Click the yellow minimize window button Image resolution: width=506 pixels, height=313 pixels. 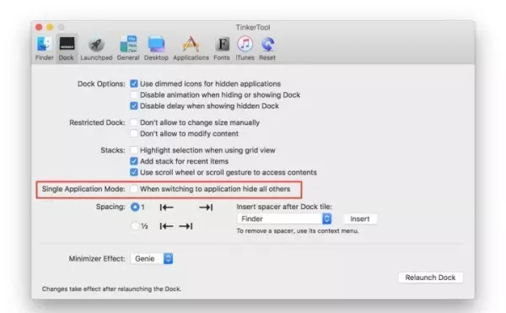pos(50,27)
